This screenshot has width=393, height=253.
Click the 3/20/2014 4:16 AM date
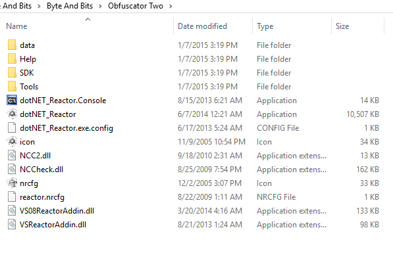[x=210, y=211]
